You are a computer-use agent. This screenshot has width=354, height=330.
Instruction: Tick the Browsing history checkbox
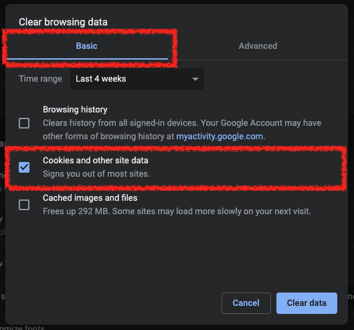[24, 123]
